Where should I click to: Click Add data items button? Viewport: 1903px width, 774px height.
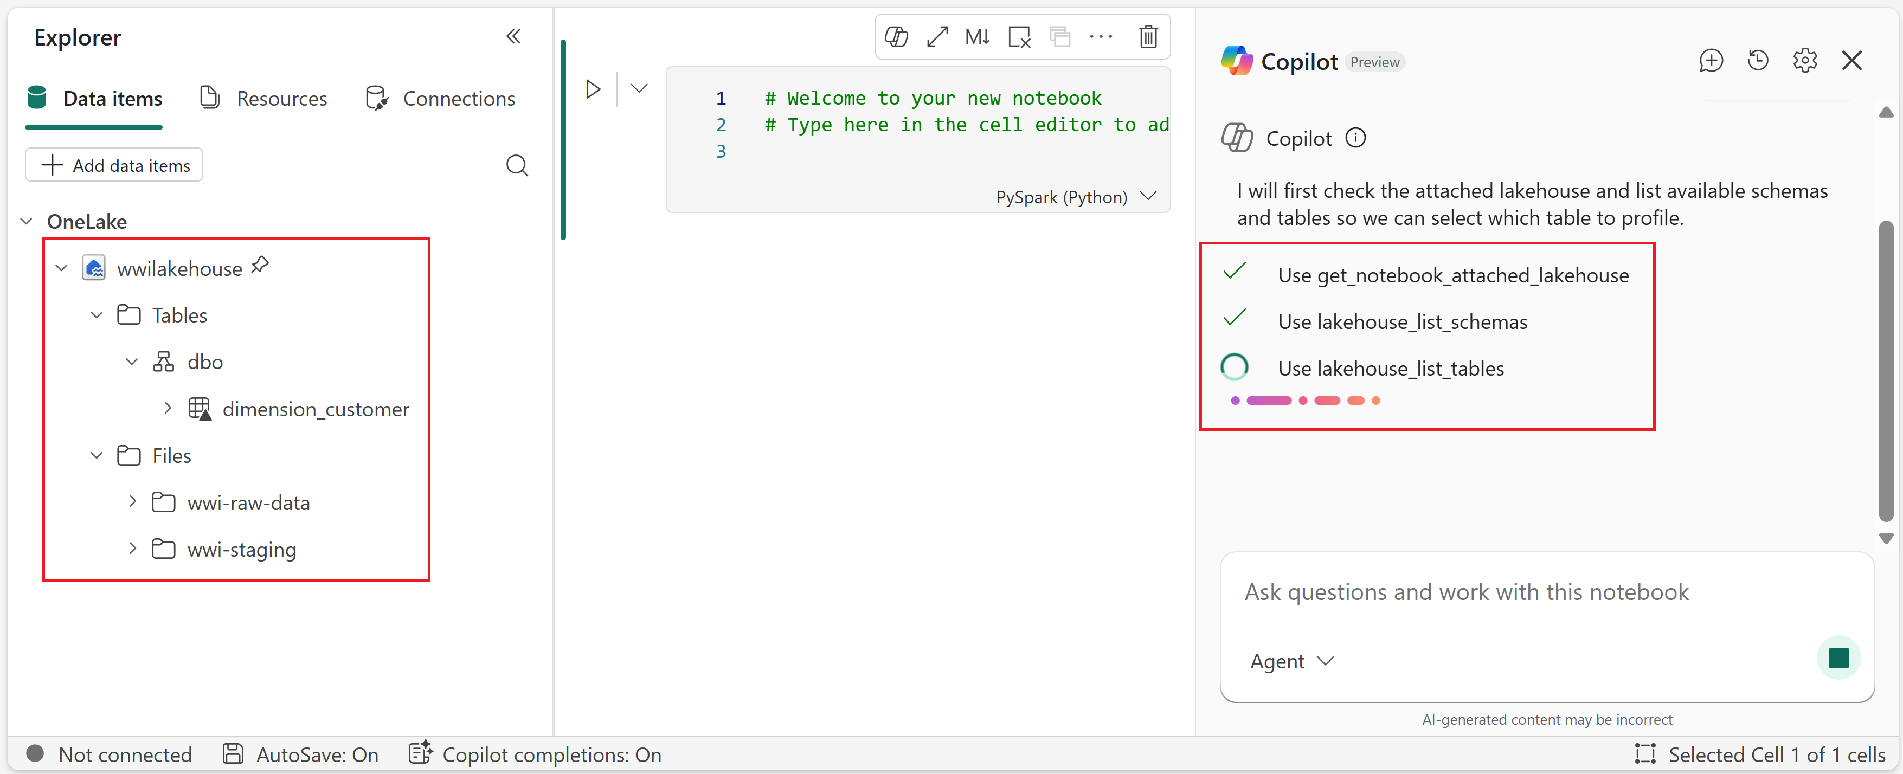[x=114, y=165]
